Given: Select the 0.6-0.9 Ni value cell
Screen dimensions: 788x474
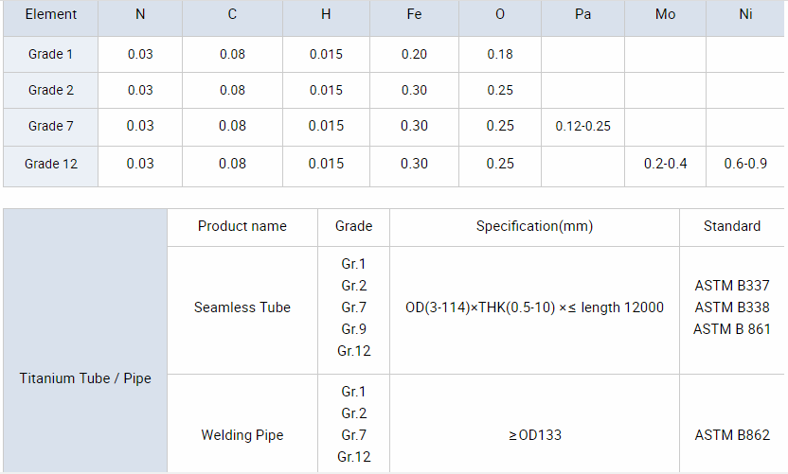Looking at the screenshot, I should 744,164.
